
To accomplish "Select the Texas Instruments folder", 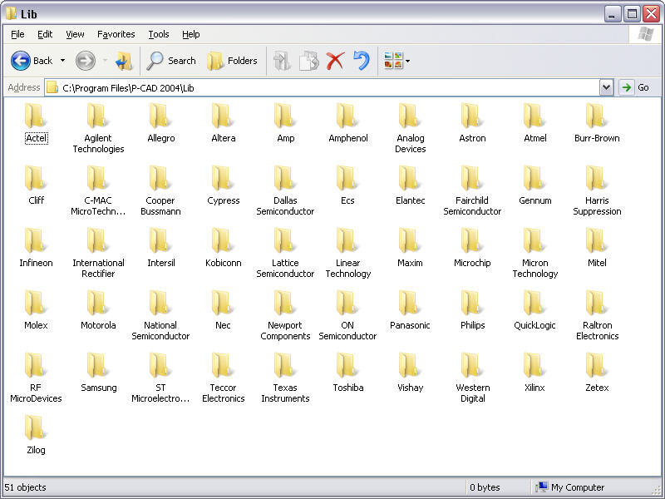I will click(285, 378).
